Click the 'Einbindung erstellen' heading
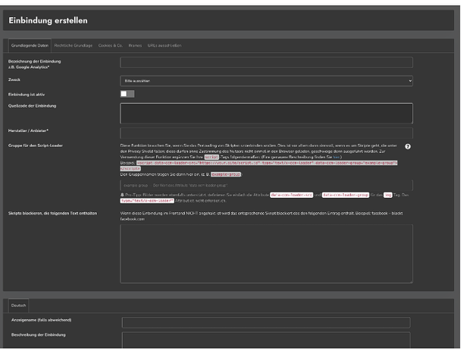The width and height of the screenshot is (474, 357). (x=48, y=21)
